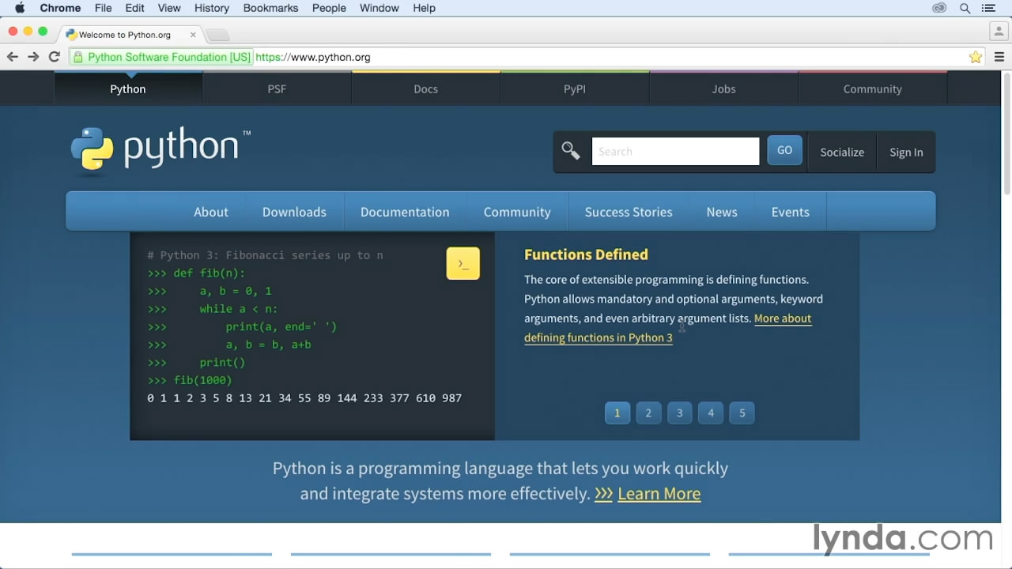Open the People menu
The image size is (1012, 569).
329,8
